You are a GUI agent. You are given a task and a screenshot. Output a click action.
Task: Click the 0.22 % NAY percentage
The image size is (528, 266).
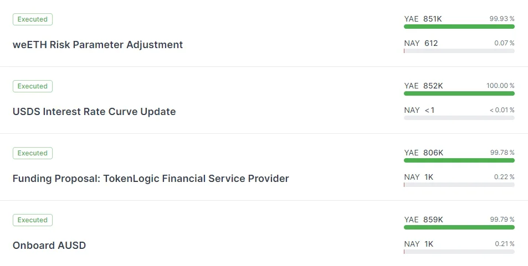[x=504, y=177]
